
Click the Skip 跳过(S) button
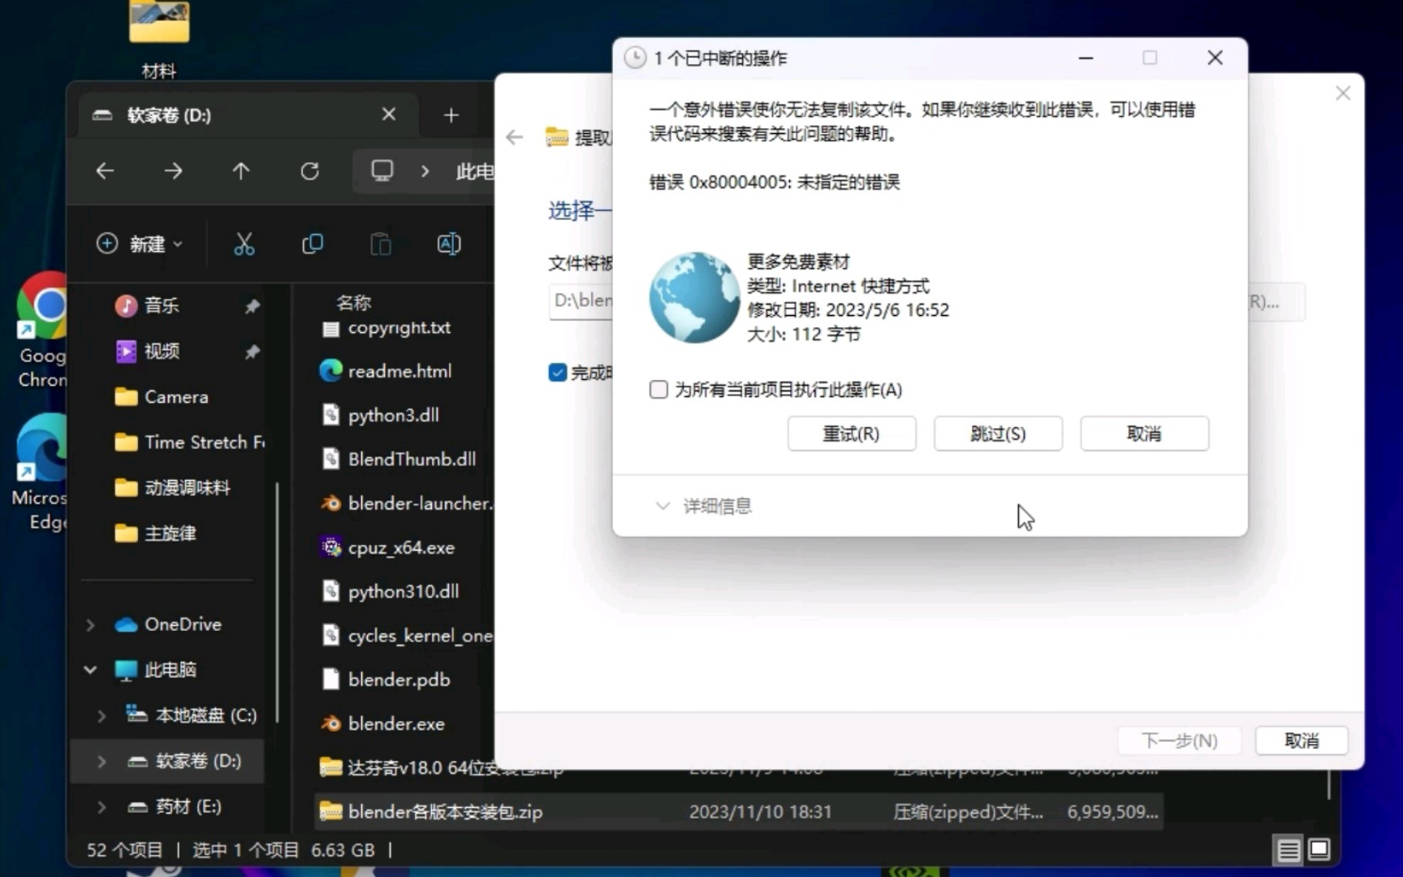(998, 434)
